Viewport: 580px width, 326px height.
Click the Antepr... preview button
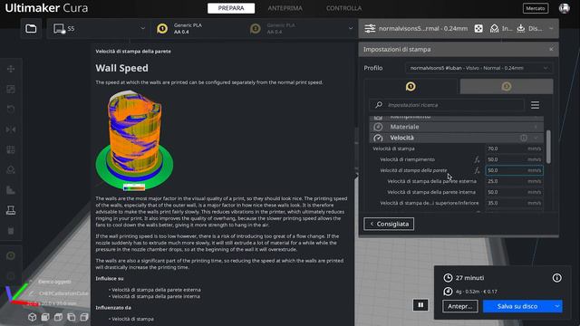(x=459, y=306)
